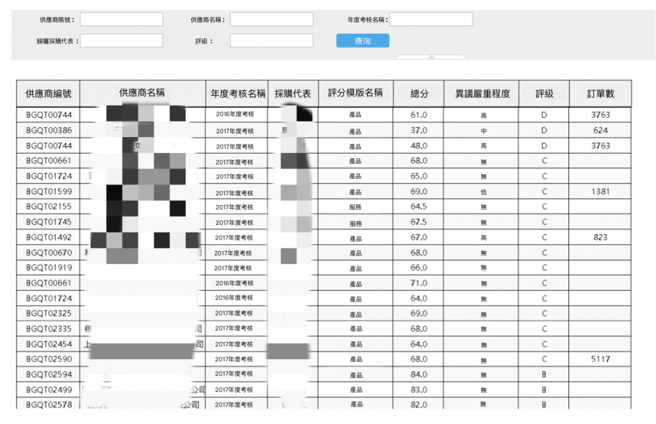The image size is (656, 424).
Task: Click the 評分模版名稱 column header
Action: 355,93
